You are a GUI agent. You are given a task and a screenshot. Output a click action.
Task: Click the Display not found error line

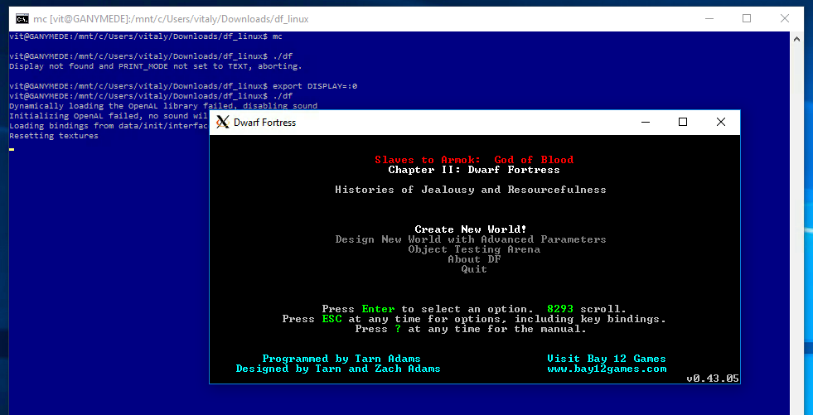click(156, 66)
